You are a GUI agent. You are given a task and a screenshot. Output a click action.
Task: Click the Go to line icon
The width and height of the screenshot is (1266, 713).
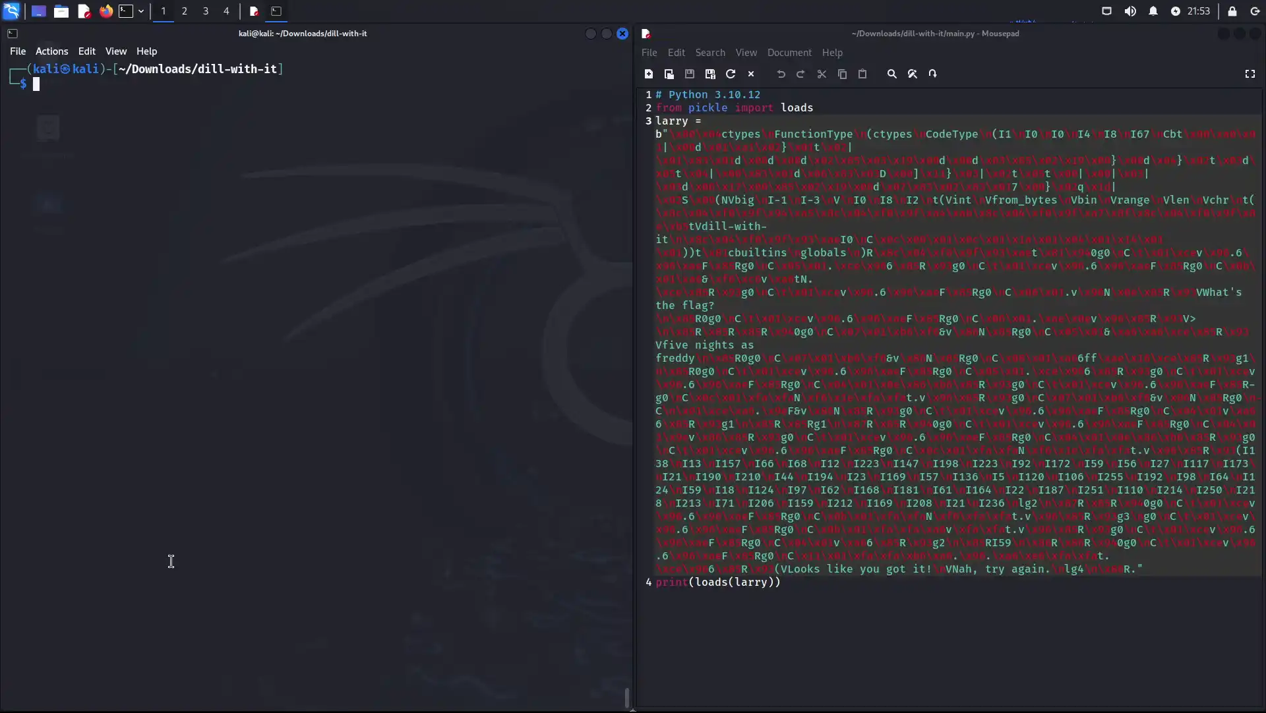tap(933, 74)
